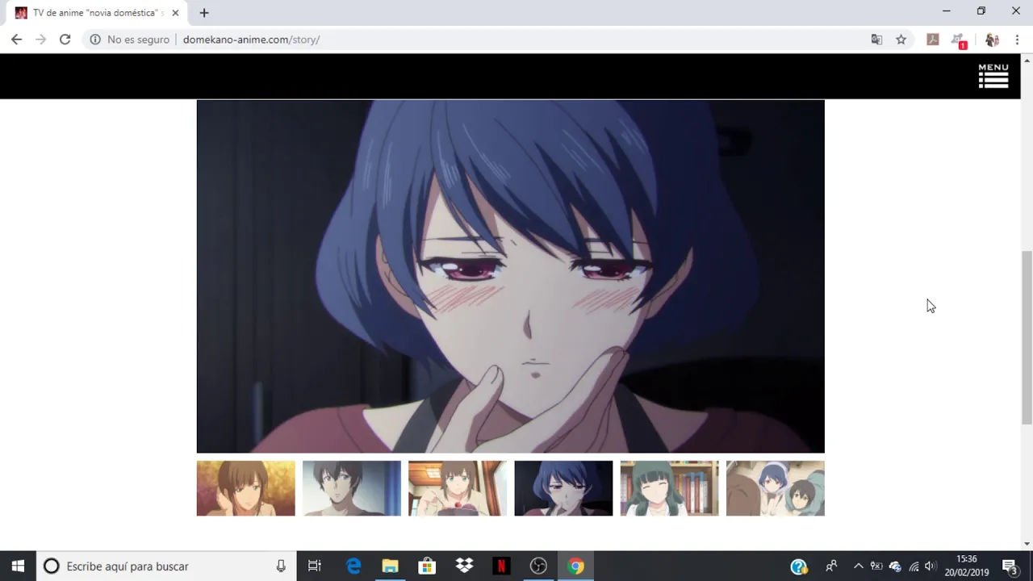Open the Wi-Fi network tray icon
The height and width of the screenshot is (581, 1033).
point(914,566)
